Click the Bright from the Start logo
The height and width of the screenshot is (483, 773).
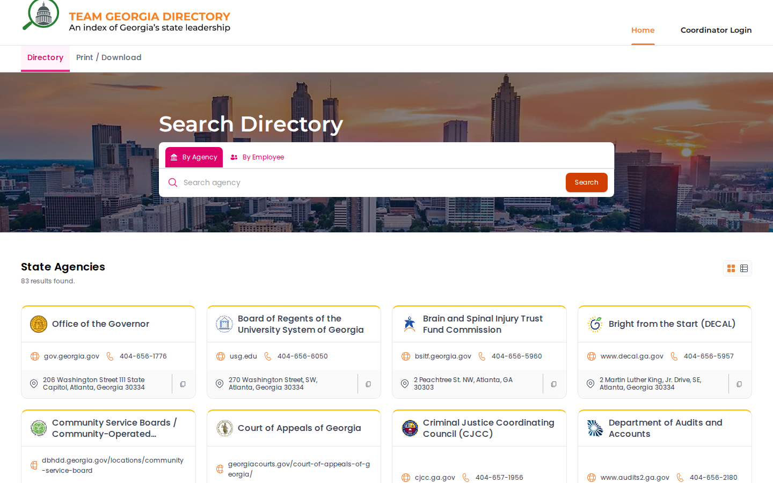[595, 324]
